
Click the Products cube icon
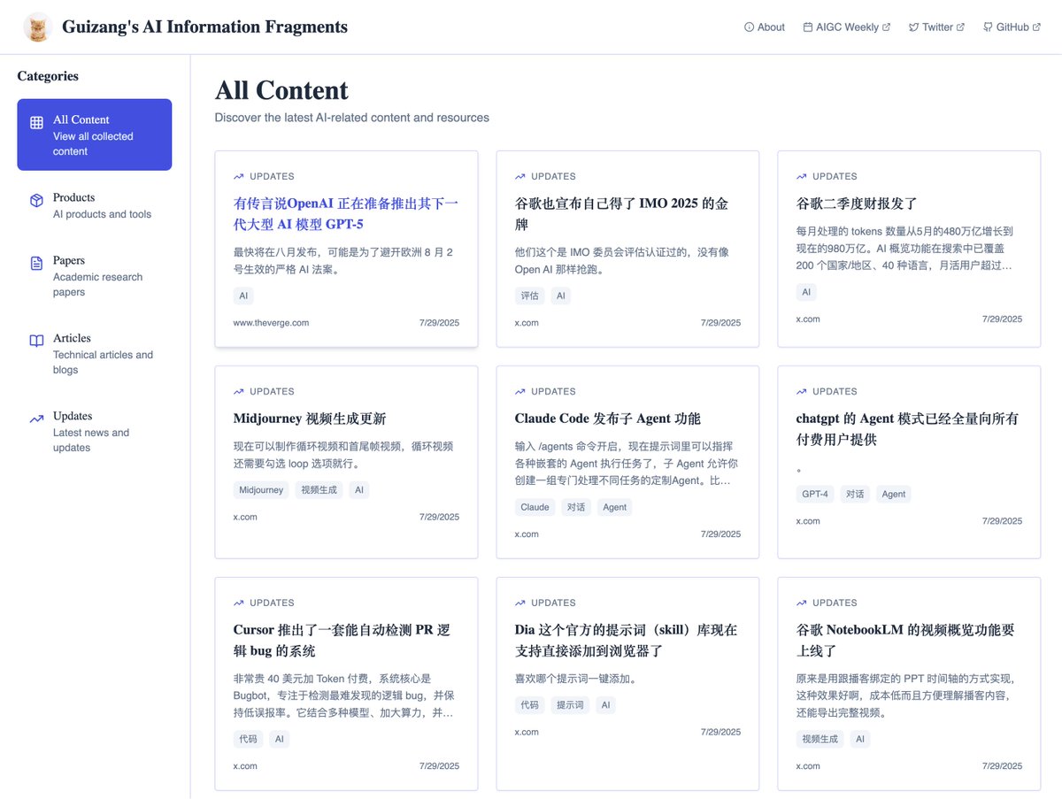tap(36, 201)
